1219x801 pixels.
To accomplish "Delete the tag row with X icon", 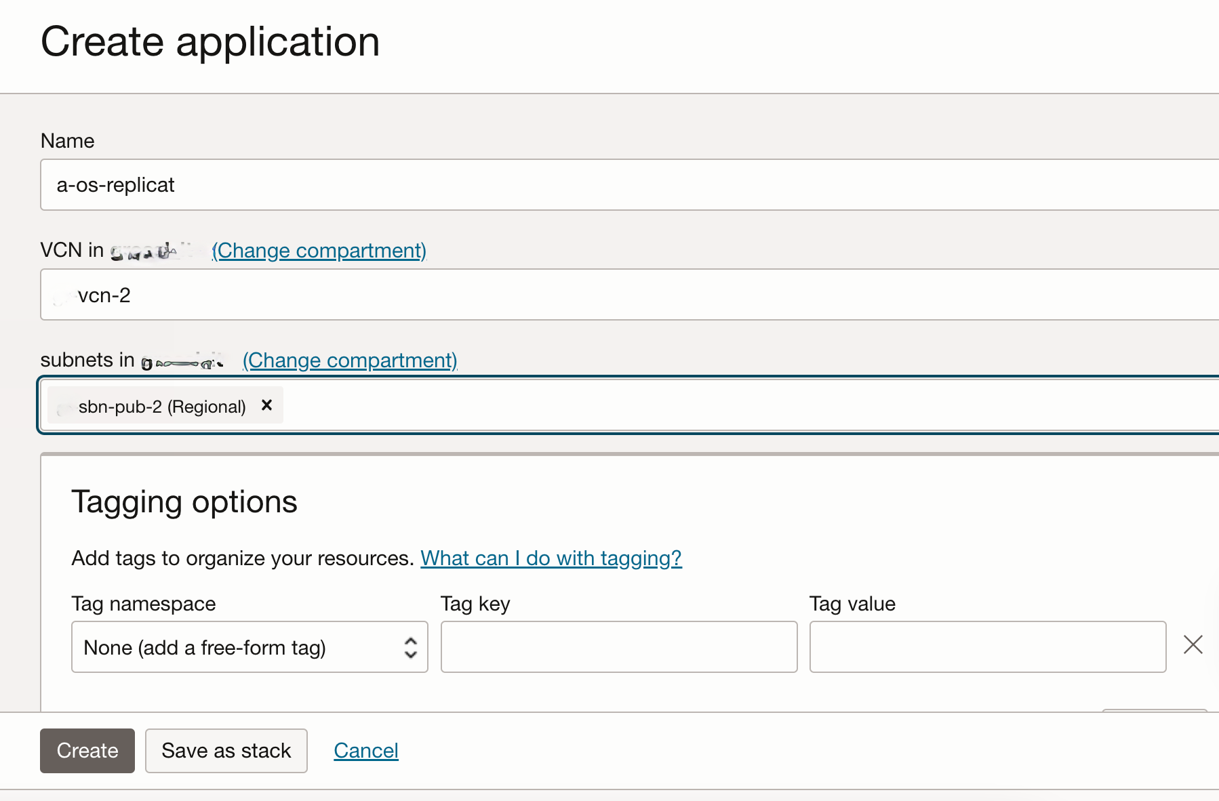I will pos(1193,644).
